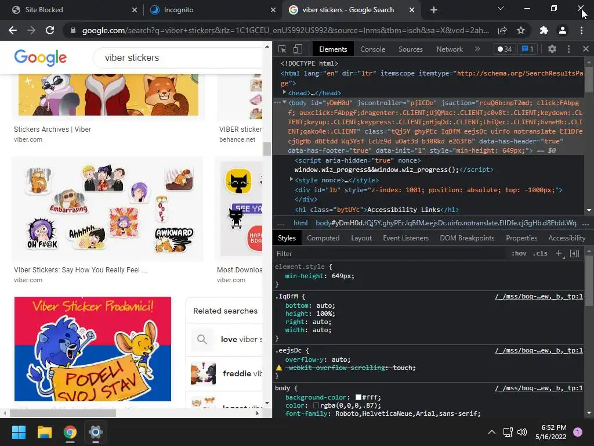Open the Event Listeners tab
The height and width of the screenshot is (446, 594).
[405, 238]
